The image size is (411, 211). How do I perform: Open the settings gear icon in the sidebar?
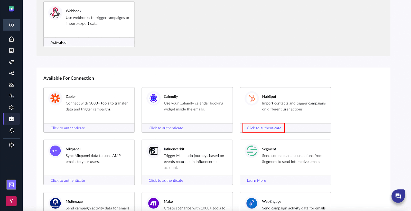point(11,108)
